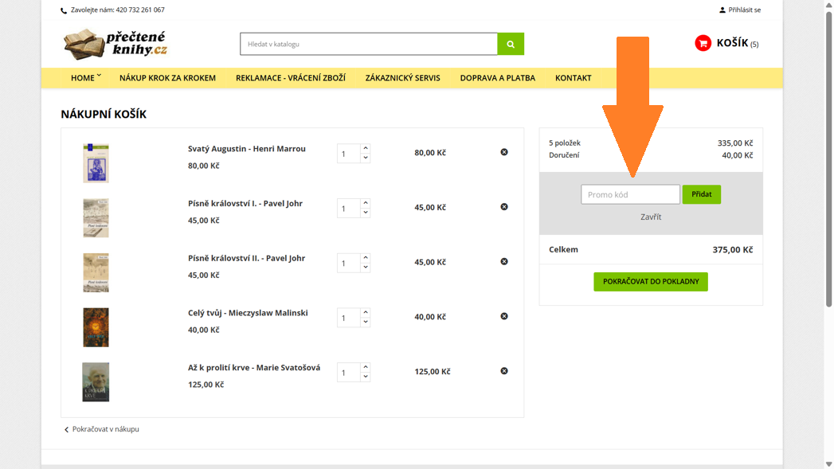This screenshot has width=834, height=469.
Task: Increase quantity of Svatý Augustin
Action: point(366,148)
